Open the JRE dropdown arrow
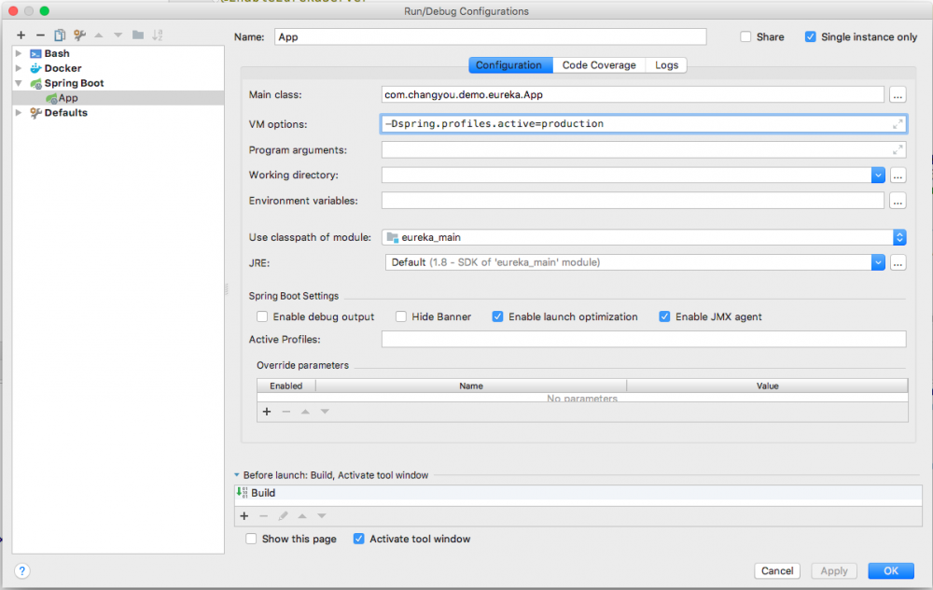The width and height of the screenshot is (933, 590). (x=878, y=262)
